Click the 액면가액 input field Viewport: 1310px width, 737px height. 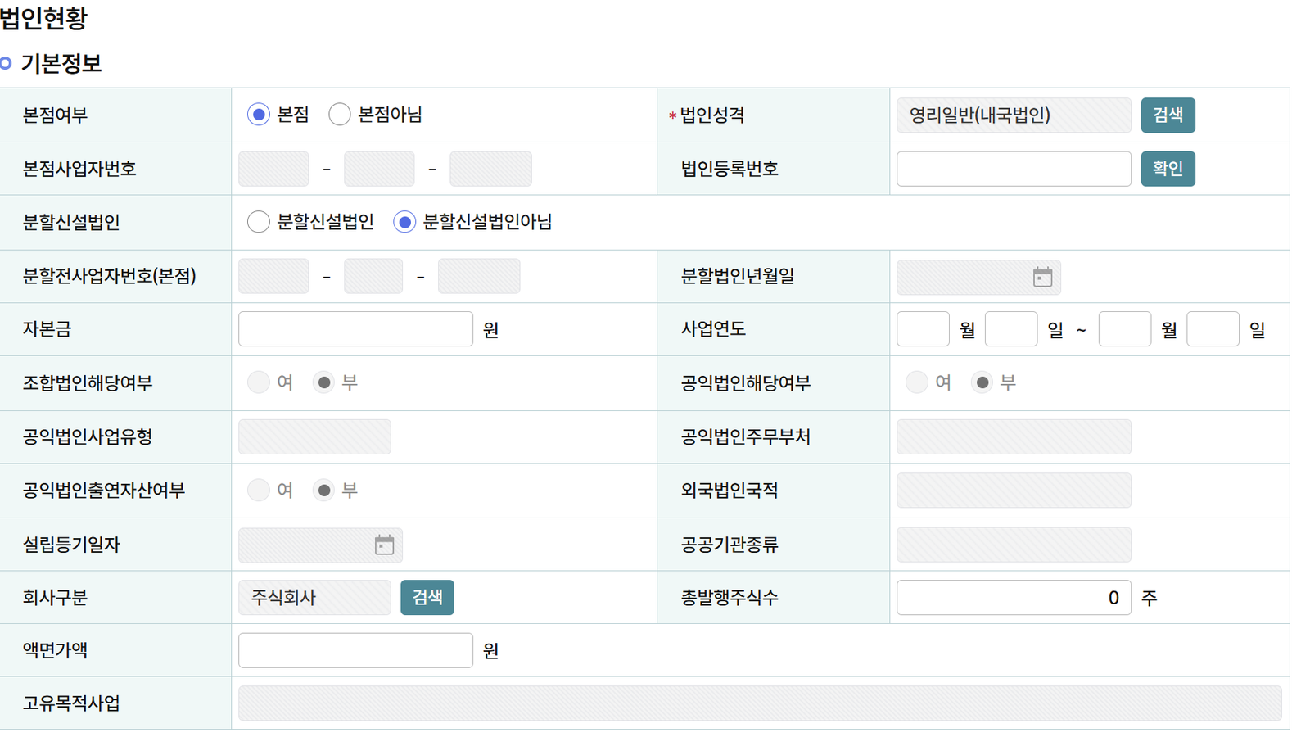(x=355, y=650)
